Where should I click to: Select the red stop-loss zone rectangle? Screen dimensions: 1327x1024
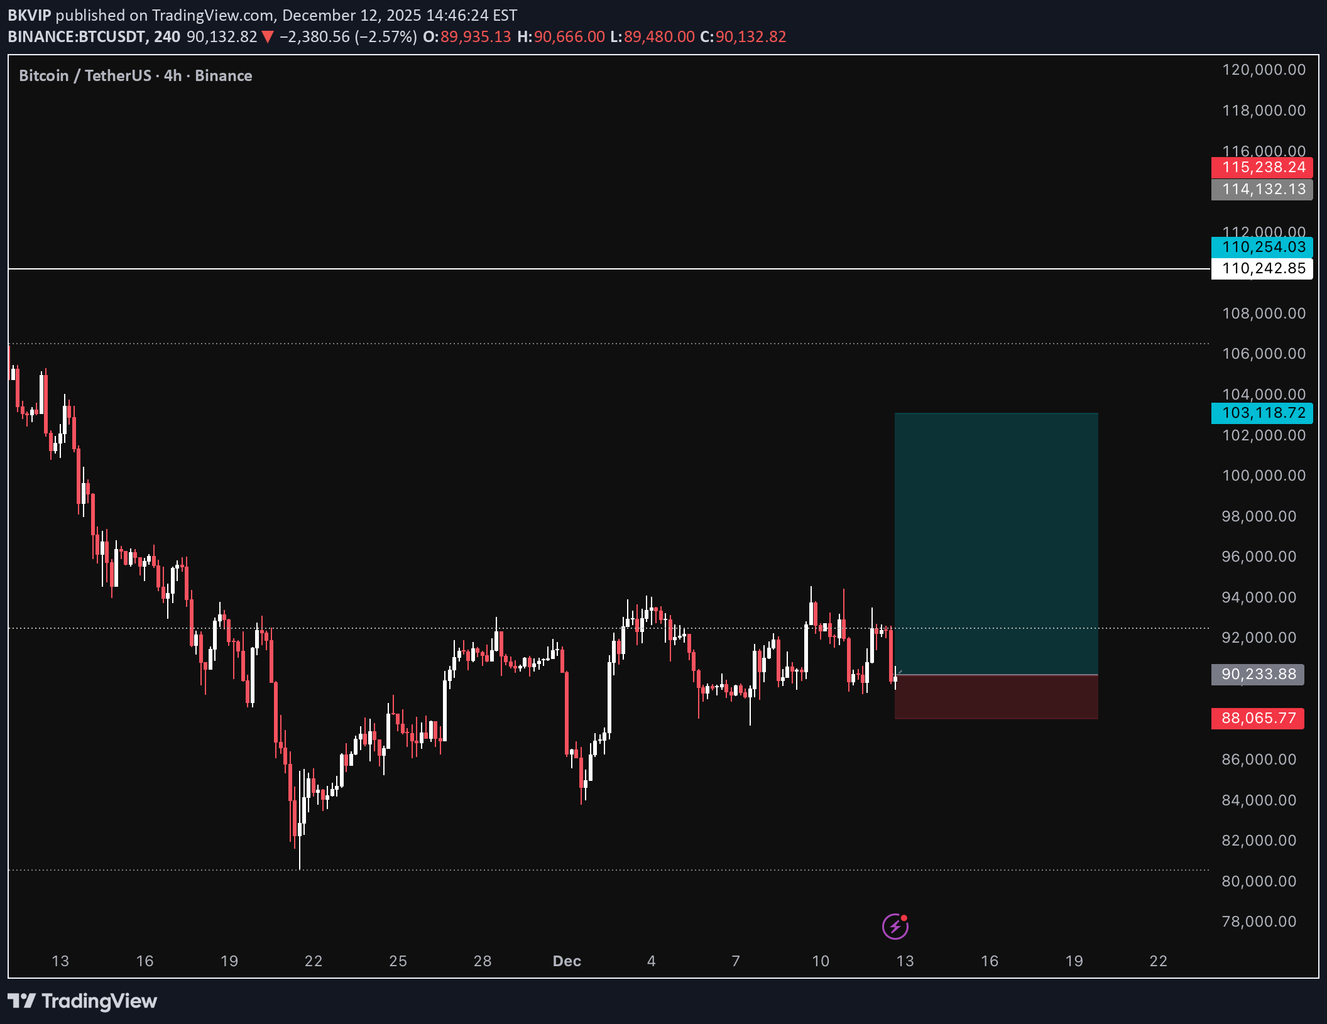[x=996, y=697]
